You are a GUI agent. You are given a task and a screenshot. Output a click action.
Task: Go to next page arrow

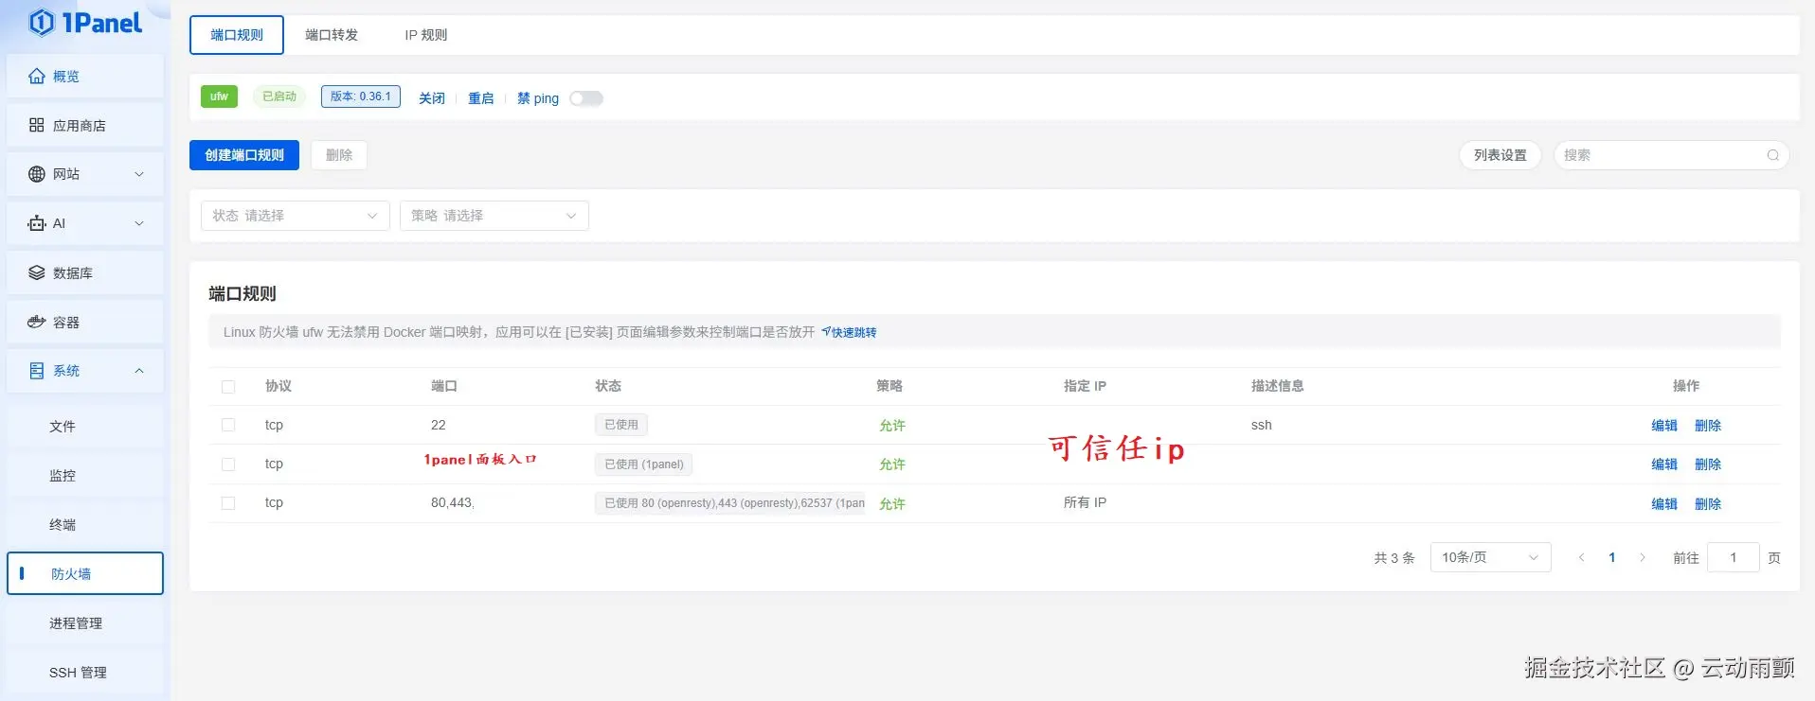pos(1643,557)
